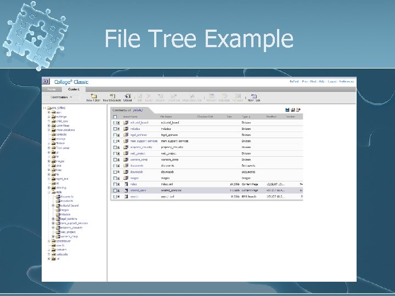The image size is (395, 296).
Task: Click the editorial_board folder icon in the table
Action: 126,123
